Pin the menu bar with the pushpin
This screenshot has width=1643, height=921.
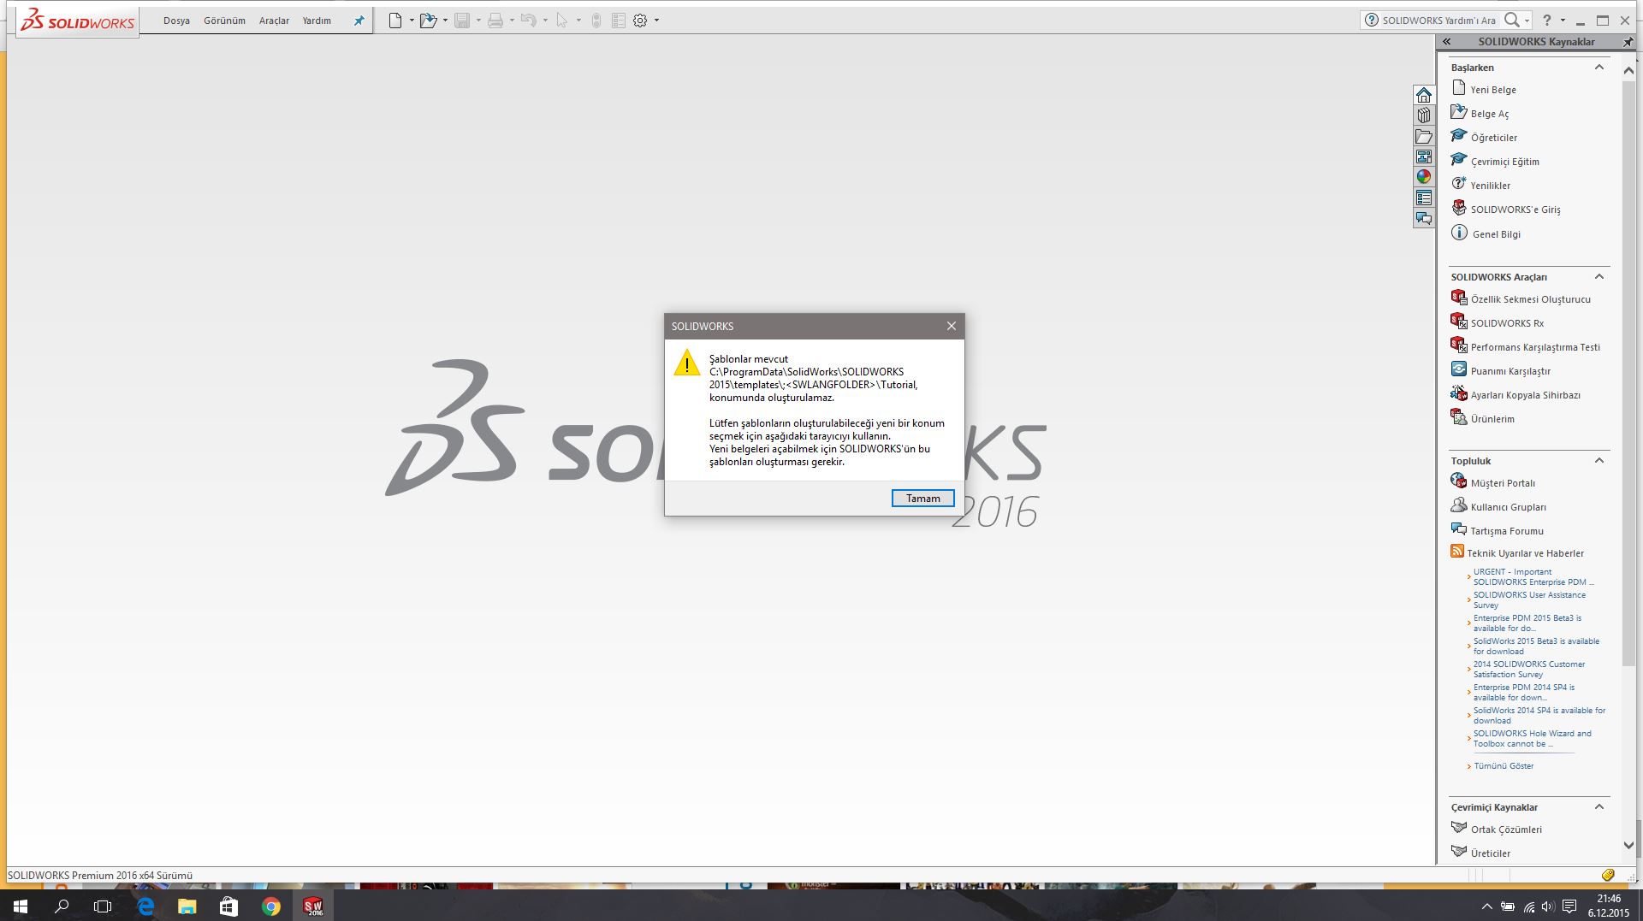pyautogui.click(x=359, y=21)
